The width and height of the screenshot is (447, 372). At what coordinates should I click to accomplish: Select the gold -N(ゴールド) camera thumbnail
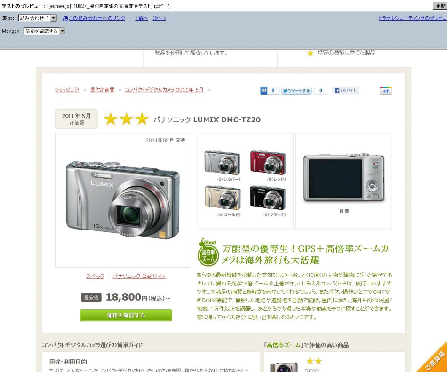click(x=223, y=198)
